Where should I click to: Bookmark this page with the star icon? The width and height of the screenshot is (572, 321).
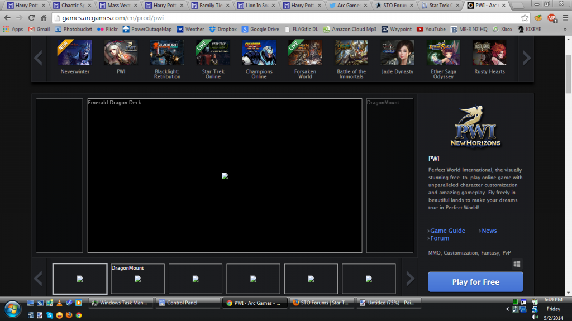pos(525,18)
